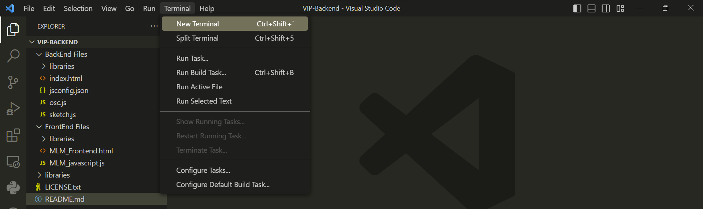703x209 pixels.
Task: Open the Remote Explorer icon
Action: pyautogui.click(x=13, y=161)
